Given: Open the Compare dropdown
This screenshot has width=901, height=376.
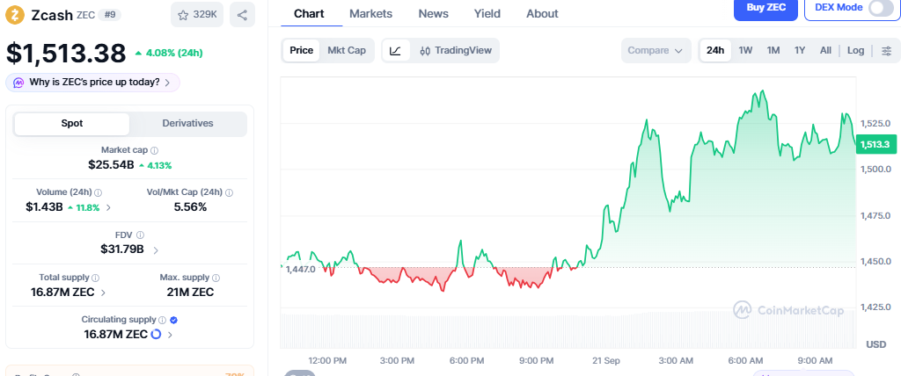Looking at the screenshot, I should 656,51.
